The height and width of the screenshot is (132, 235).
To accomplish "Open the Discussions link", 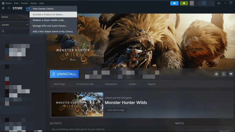I will point(111,84).
